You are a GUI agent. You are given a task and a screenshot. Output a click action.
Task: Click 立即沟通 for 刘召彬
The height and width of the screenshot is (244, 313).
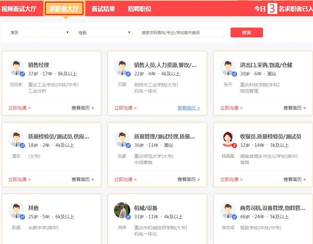[x=20, y=108]
